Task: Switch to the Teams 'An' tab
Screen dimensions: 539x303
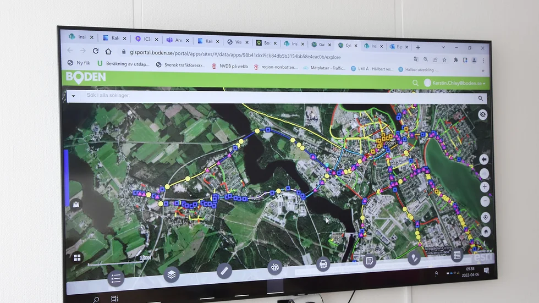Action: pyautogui.click(x=178, y=40)
